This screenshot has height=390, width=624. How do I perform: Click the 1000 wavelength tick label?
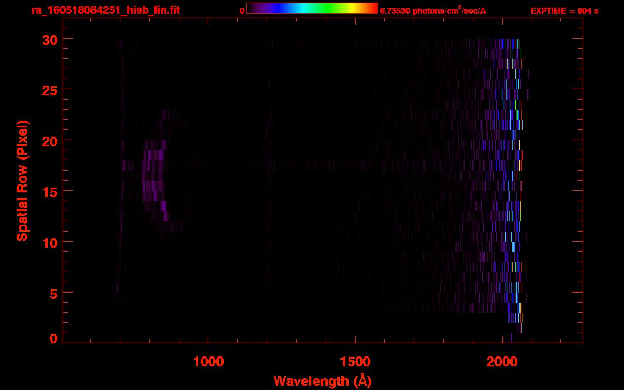[x=208, y=362]
